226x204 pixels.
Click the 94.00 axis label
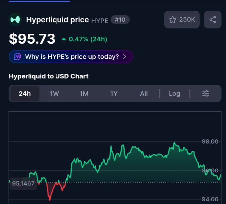coord(210,199)
